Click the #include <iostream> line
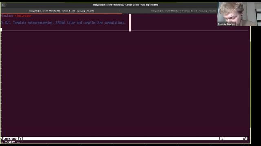261x146 pixels. click(16, 16)
